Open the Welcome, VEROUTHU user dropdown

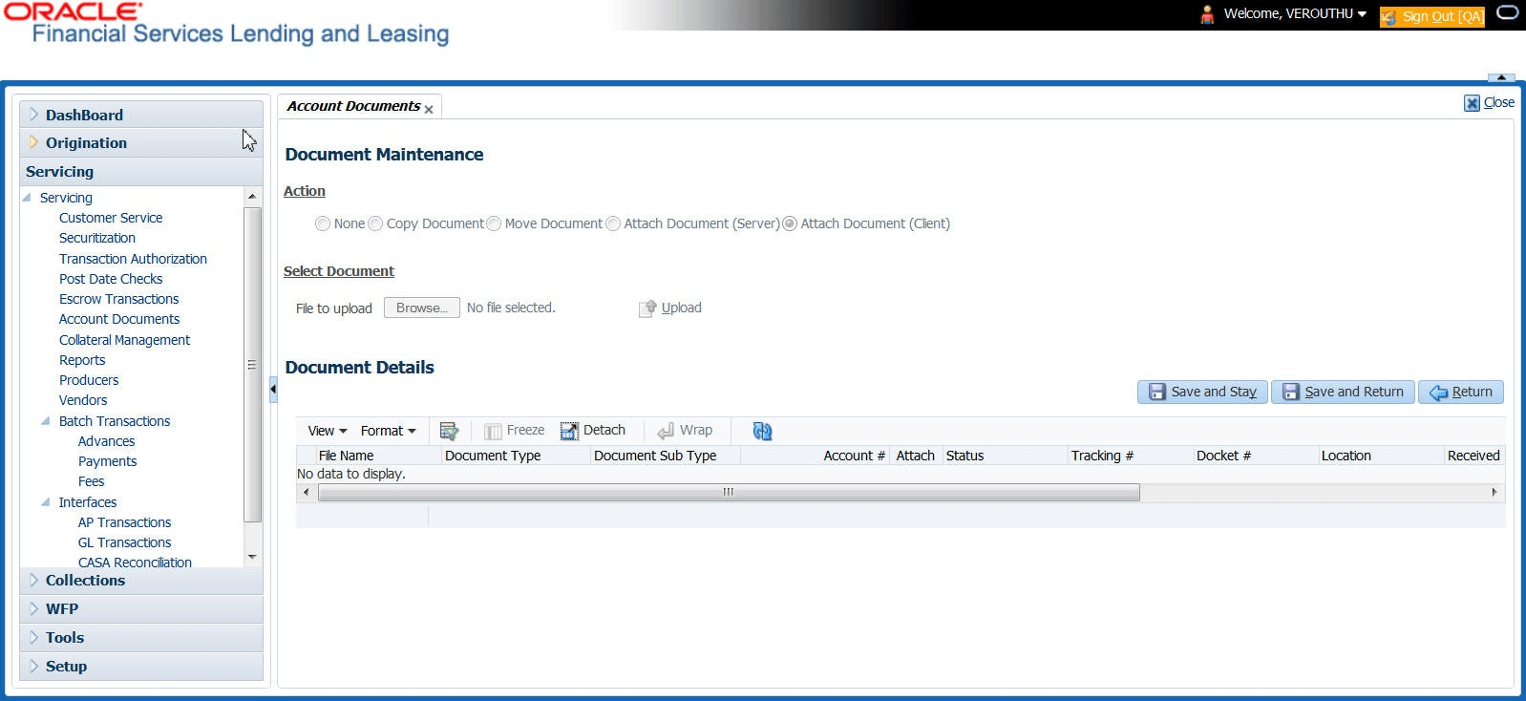(1295, 13)
